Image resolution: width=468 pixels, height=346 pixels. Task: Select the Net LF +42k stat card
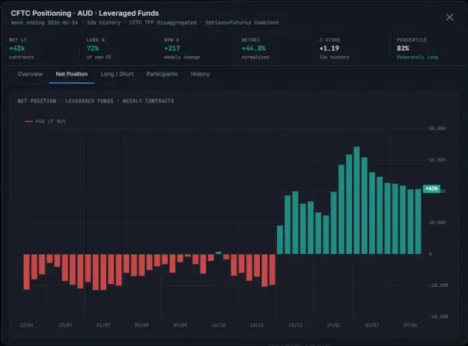[x=41, y=49]
